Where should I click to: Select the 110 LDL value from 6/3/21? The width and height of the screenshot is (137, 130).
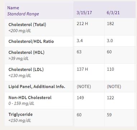point(110,69)
